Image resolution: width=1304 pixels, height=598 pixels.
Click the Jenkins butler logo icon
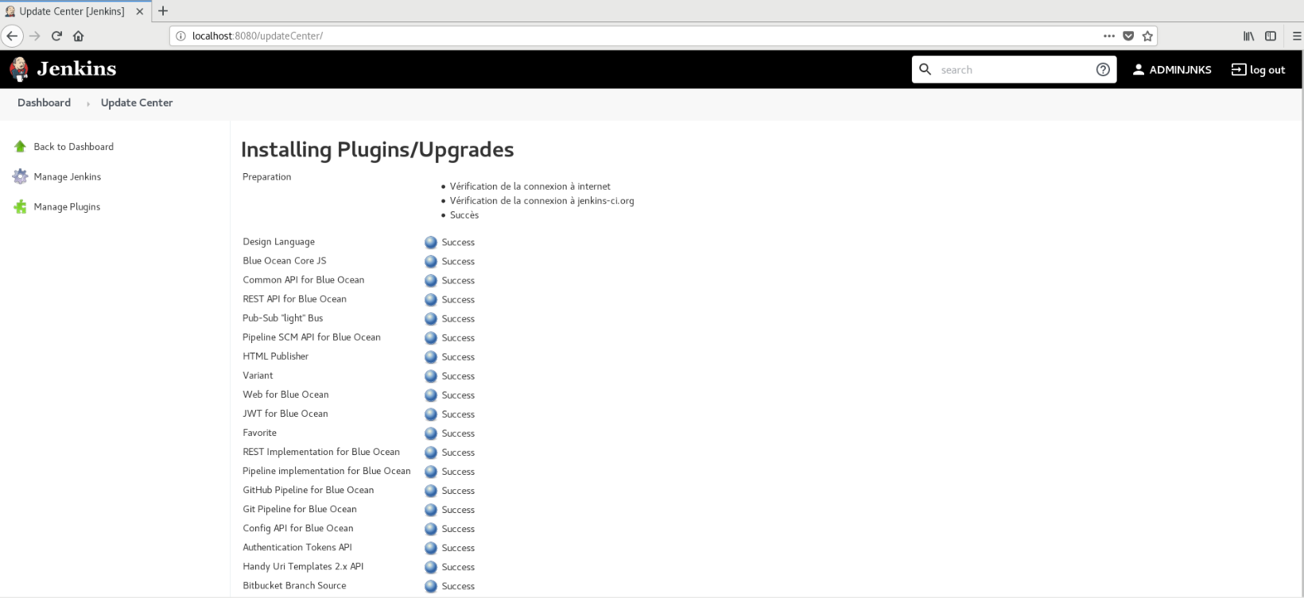click(x=19, y=69)
